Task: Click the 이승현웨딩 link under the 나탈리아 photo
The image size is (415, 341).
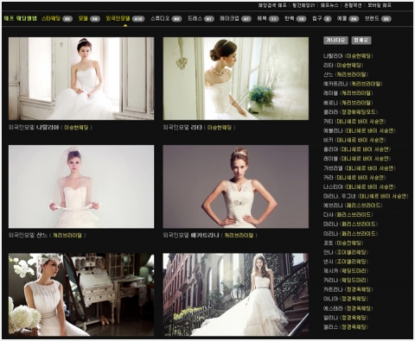Action: coord(76,127)
